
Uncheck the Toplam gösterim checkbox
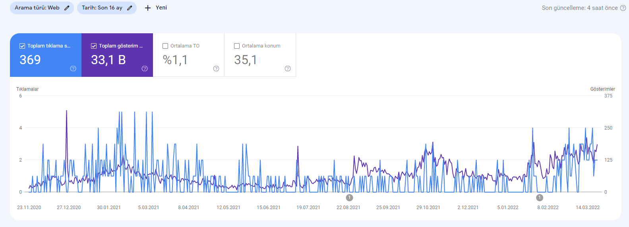pyautogui.click(x=94, y=46)
